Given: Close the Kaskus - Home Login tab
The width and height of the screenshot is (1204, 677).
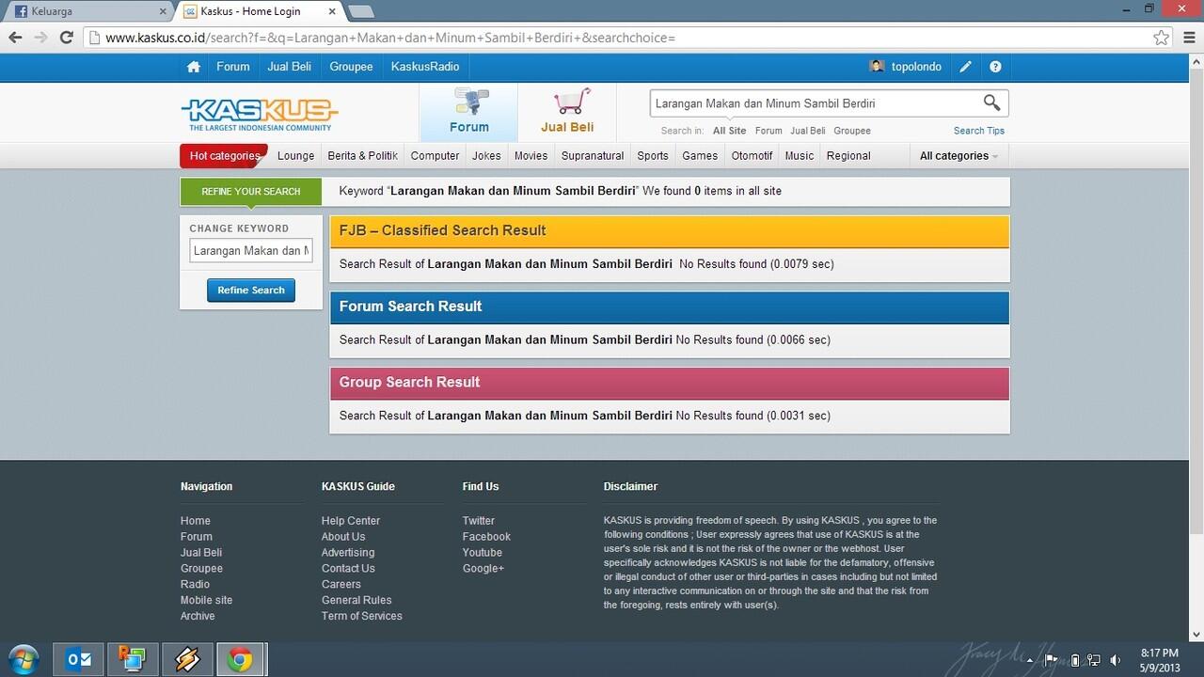Looking at the screenshot, I should (x=332, y=11).
